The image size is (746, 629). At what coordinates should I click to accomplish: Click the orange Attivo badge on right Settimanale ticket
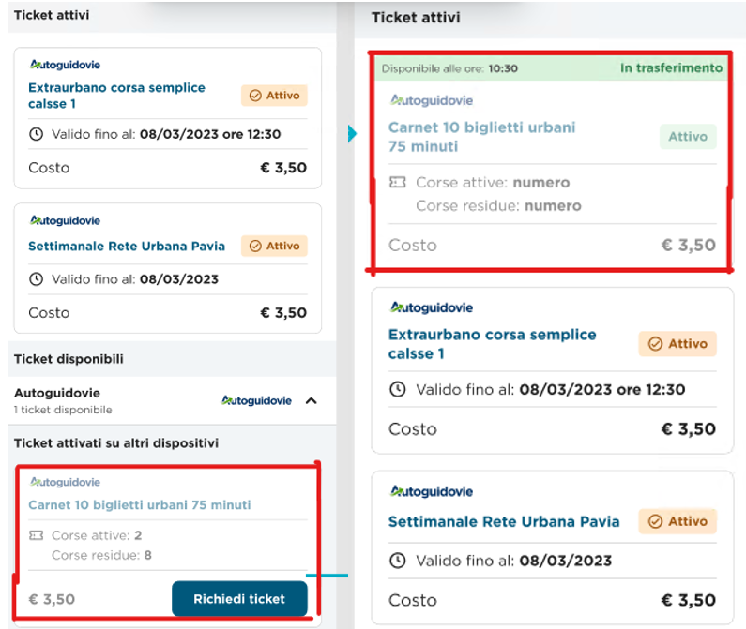pyautogui.click(x=677, y=521)
